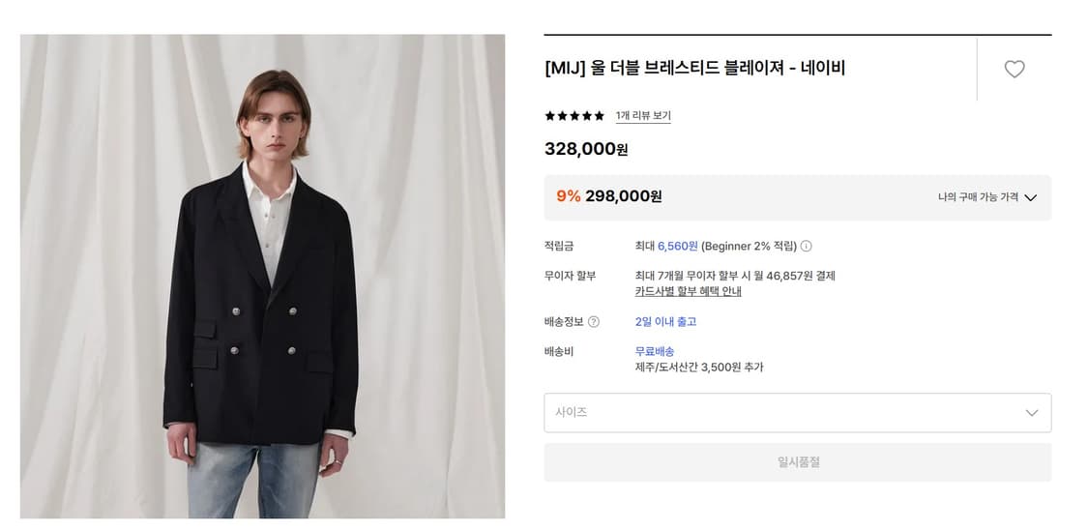
Task: Expand 나의 구매 가능 가격 text
Action: [x=979, y=197]
